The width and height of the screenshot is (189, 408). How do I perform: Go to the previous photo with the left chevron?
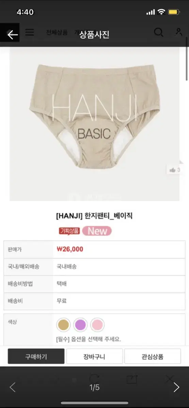point(13,387)
